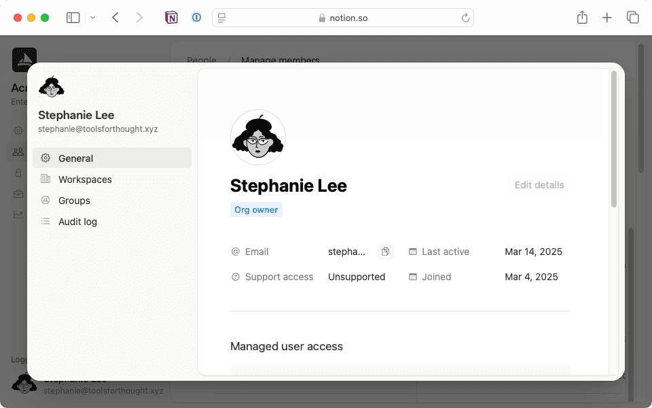Select Manage members breadcrumb
The image size is (652, 408).
coord(280,60)
